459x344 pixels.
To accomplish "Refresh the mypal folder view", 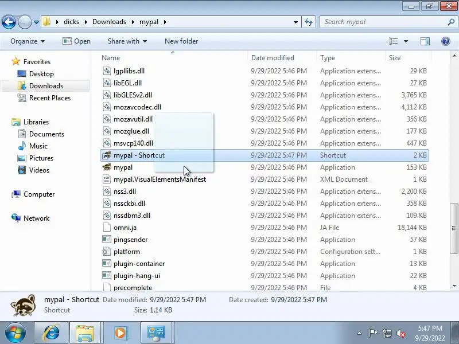I will pos(309,22).
